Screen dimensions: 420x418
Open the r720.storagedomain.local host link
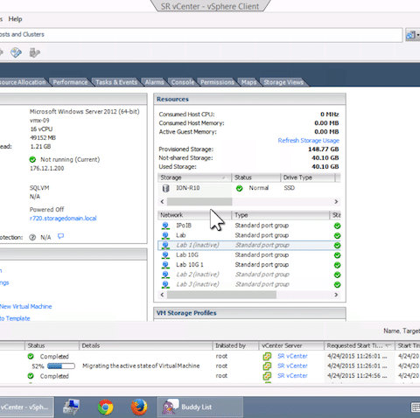click(63, 219)
